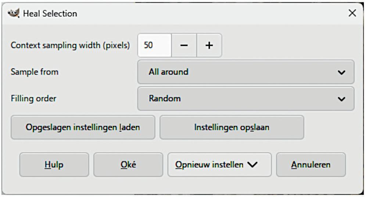Confirm with the Oké button
The height and width of the screenshot is (197, 366).
point(128,165)
